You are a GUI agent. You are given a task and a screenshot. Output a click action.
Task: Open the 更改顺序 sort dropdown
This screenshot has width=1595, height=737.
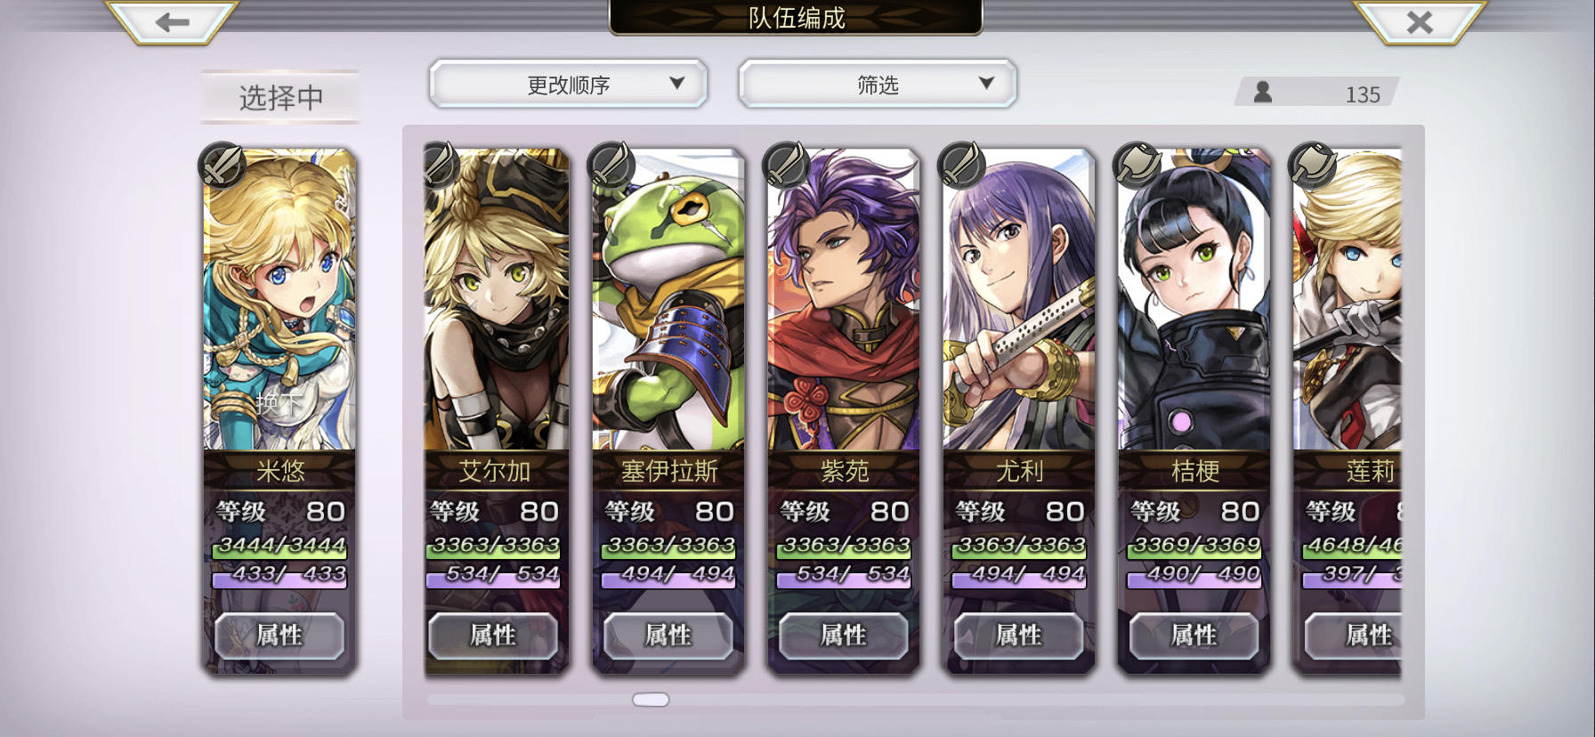coord(568,85)
